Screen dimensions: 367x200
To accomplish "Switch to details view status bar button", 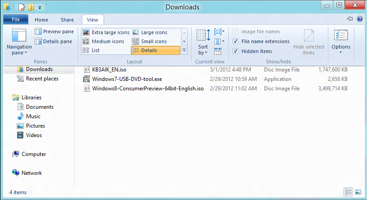I will 348,192.
